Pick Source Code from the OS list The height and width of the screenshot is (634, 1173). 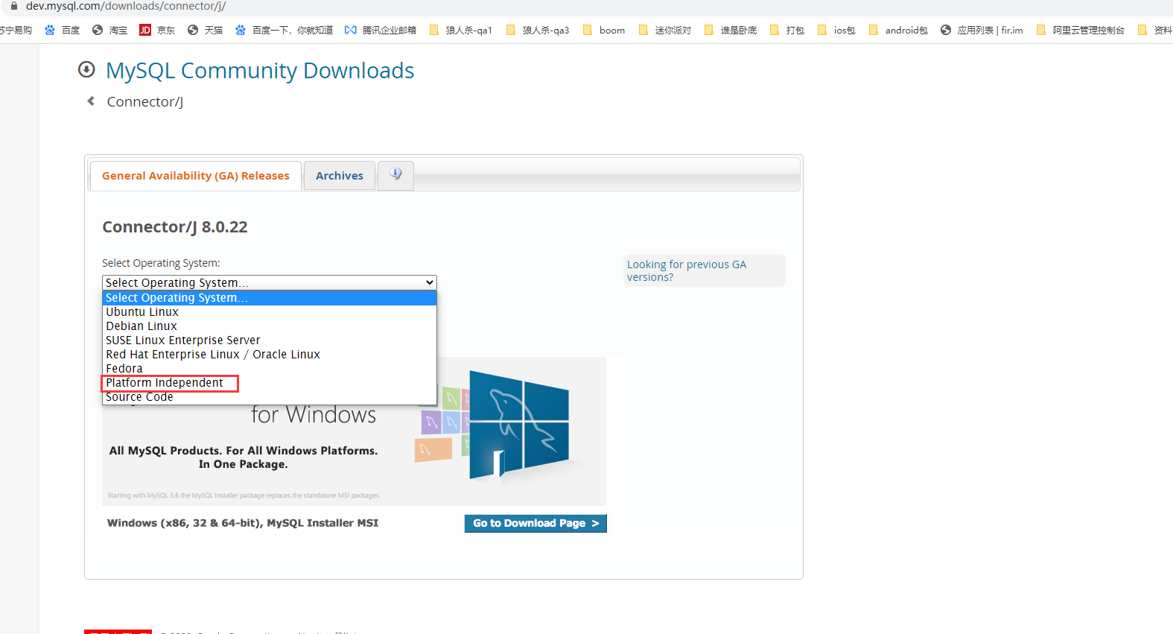(269, 397)
